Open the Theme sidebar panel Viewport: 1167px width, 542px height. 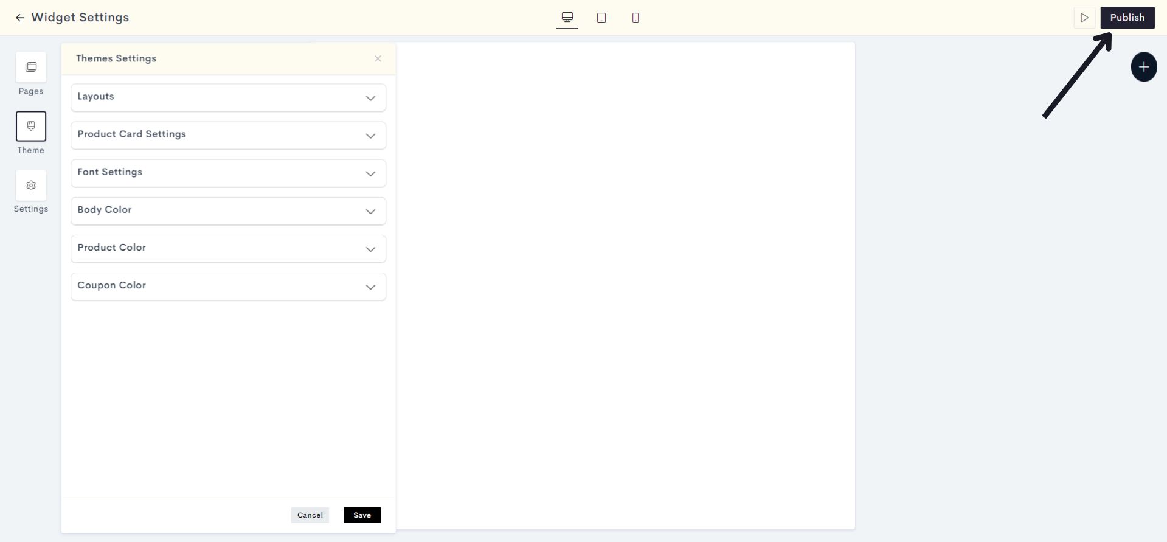coord(31,126)
